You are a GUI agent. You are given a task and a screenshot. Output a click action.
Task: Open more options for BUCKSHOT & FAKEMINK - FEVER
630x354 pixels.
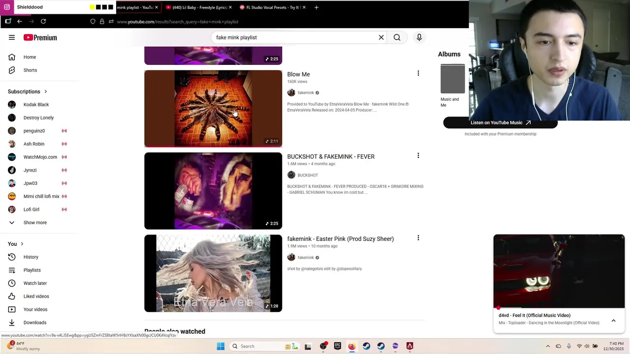[418, 155]
